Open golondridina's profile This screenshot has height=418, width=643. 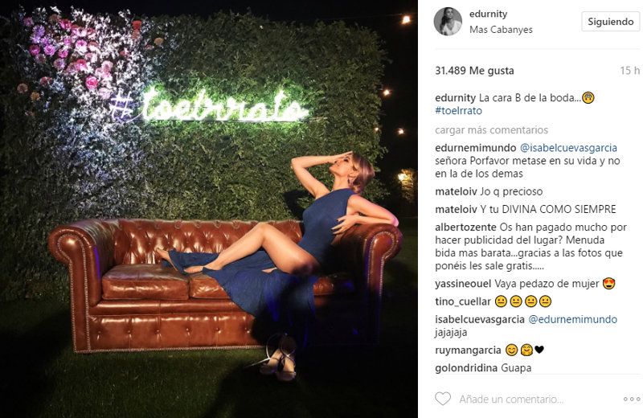pos(466,368)
